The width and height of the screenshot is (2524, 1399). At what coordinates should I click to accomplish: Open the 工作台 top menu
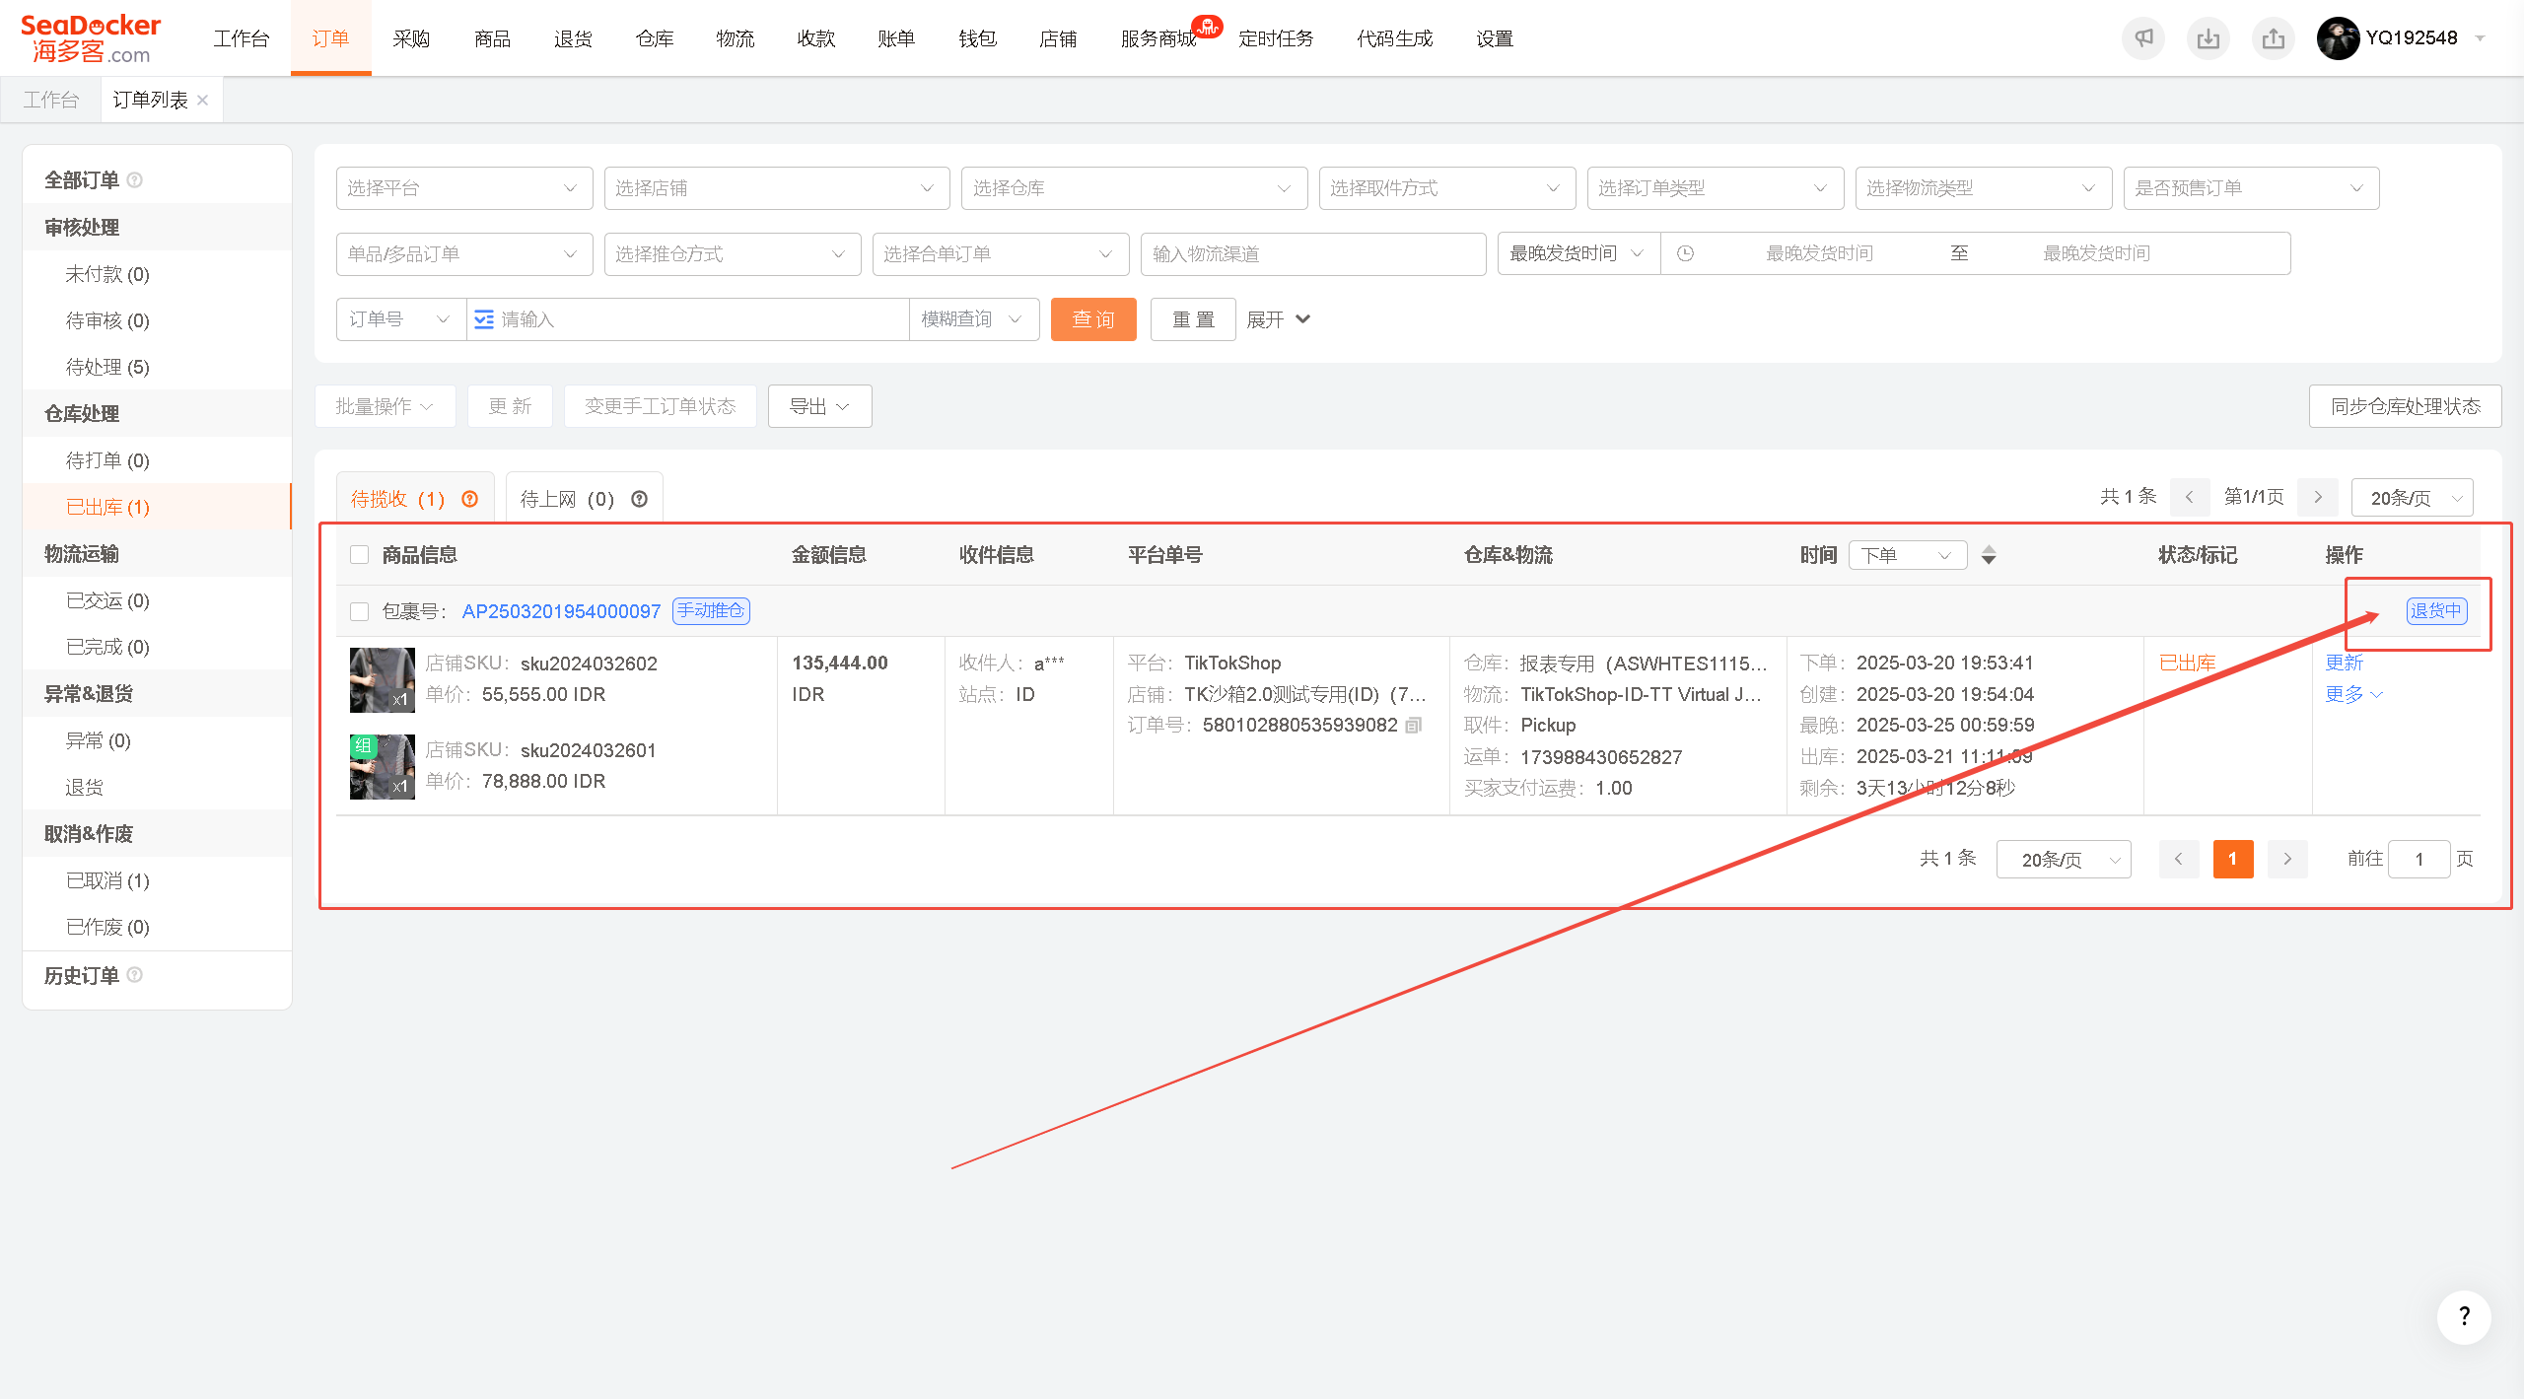tap(242, 38)
